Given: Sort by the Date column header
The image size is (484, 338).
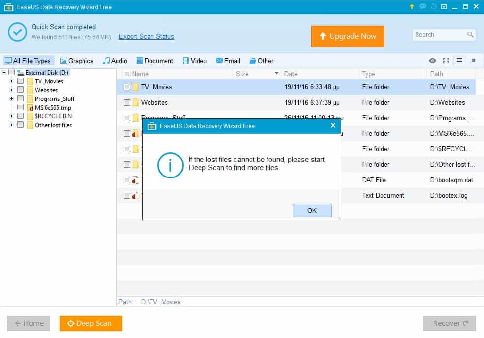Looking at the screenshot, I should tap(320, 74).
